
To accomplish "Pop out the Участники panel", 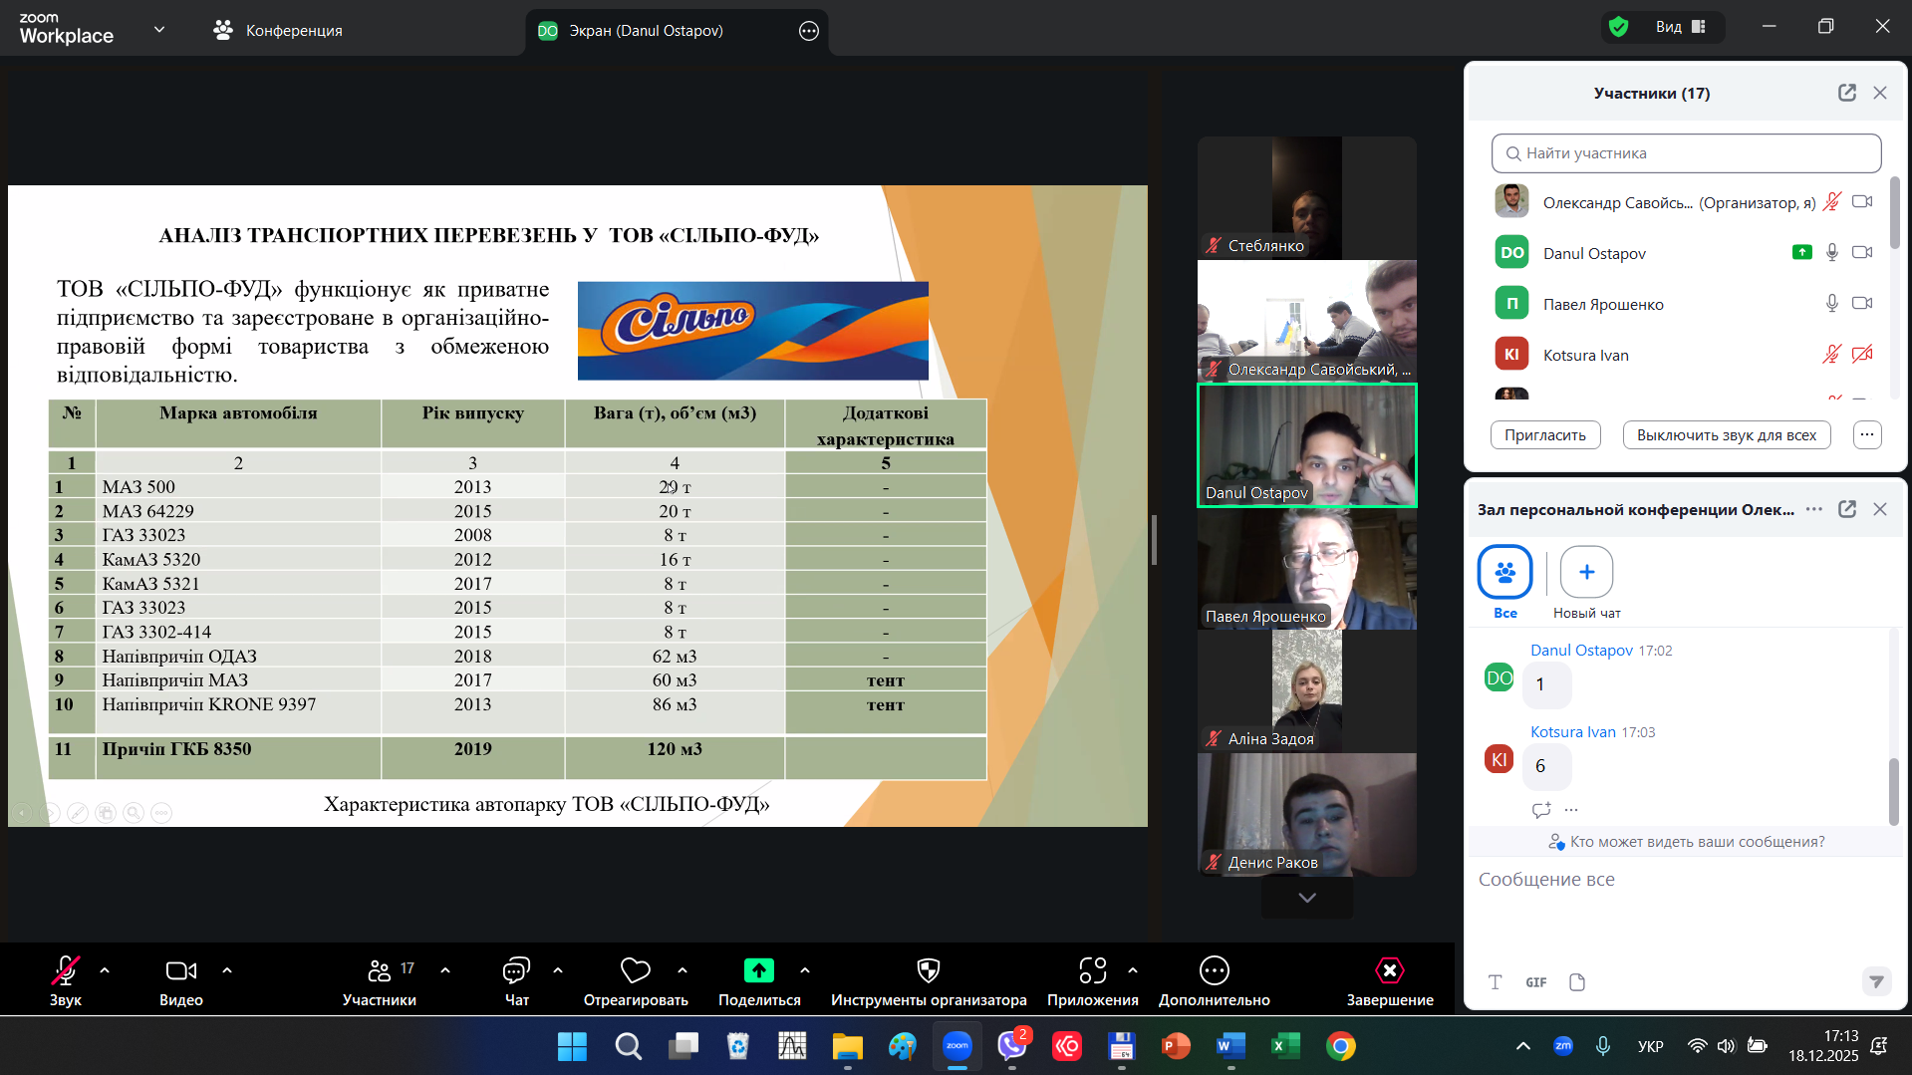I will [1846, 93].
